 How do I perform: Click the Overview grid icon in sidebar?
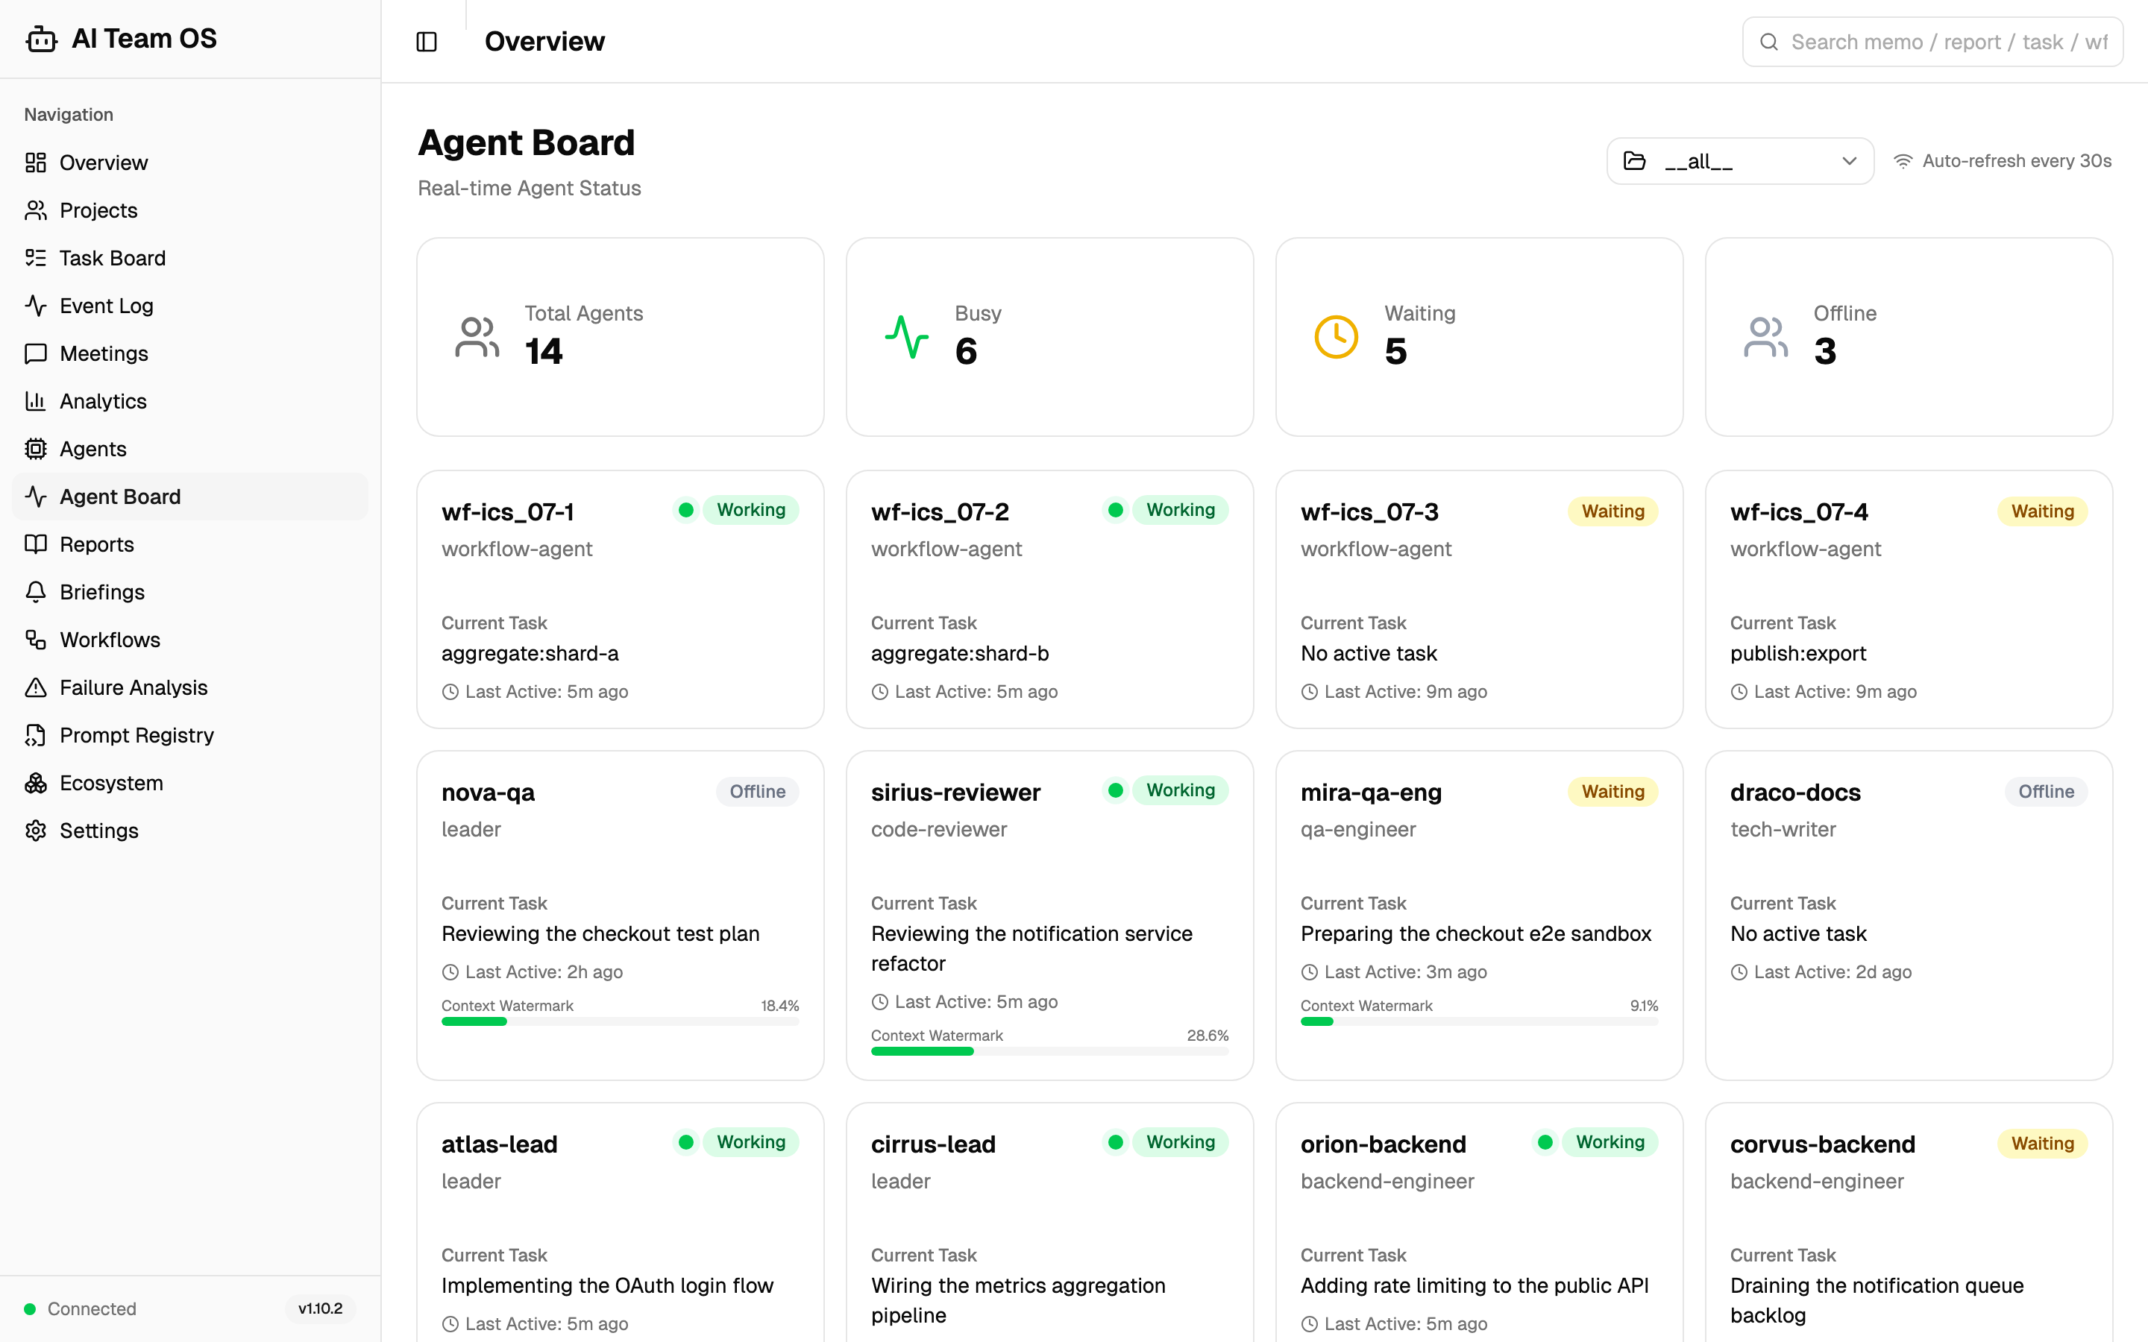(36, 163)
